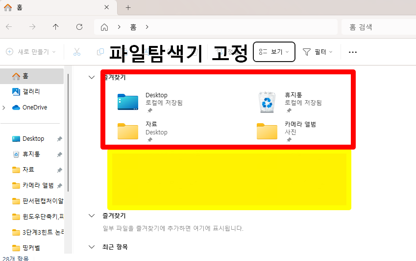Select the 갤러리 item in sidebar

tap(31, 91)
